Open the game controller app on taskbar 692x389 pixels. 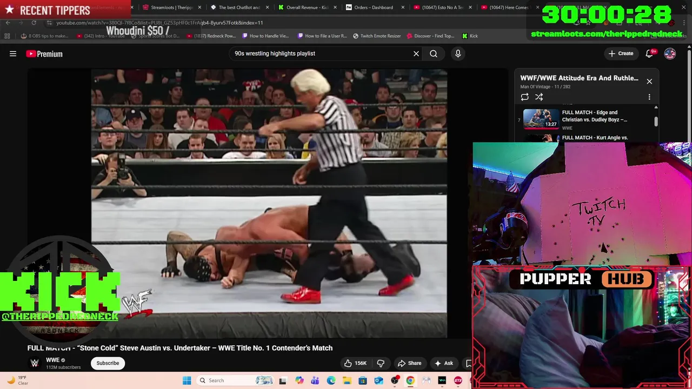coord(426,380)
